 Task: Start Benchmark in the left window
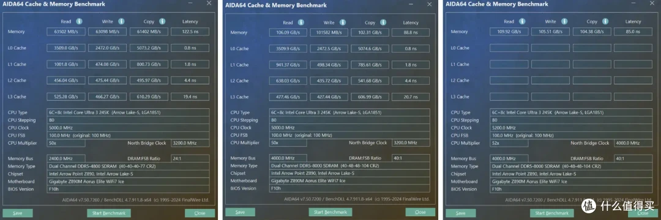(x=109, y=213)
